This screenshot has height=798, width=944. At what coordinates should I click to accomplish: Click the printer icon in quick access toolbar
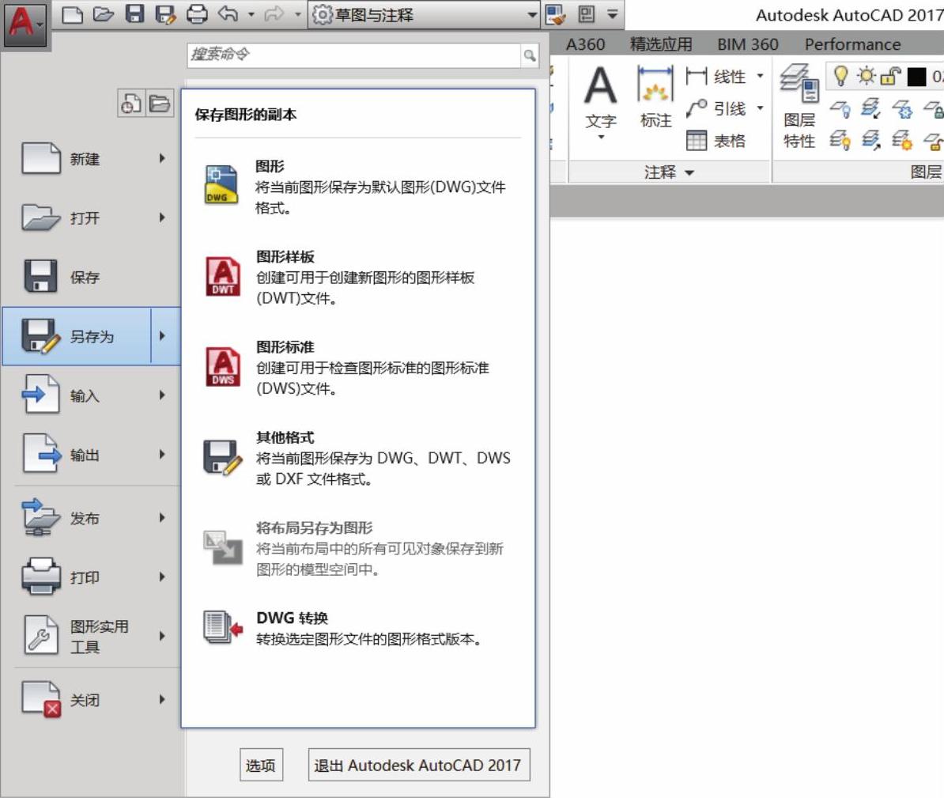[197, 14]
